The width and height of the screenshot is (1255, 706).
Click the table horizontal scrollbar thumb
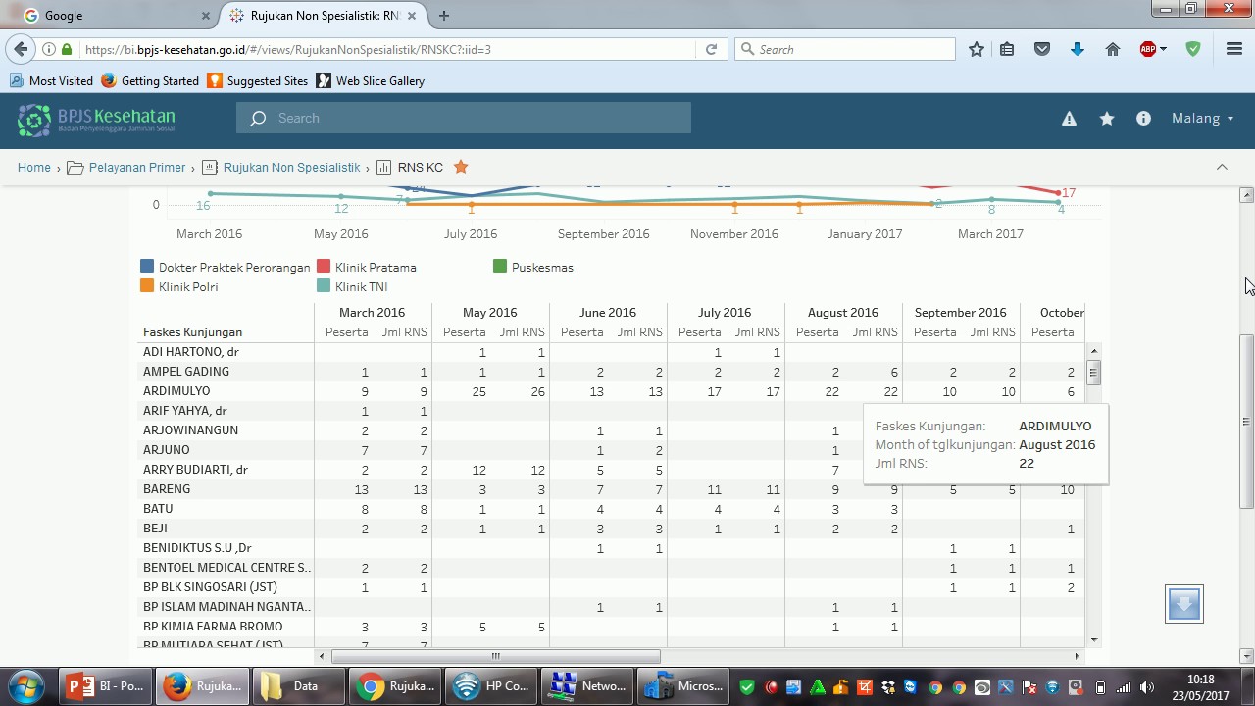[496, 656]
